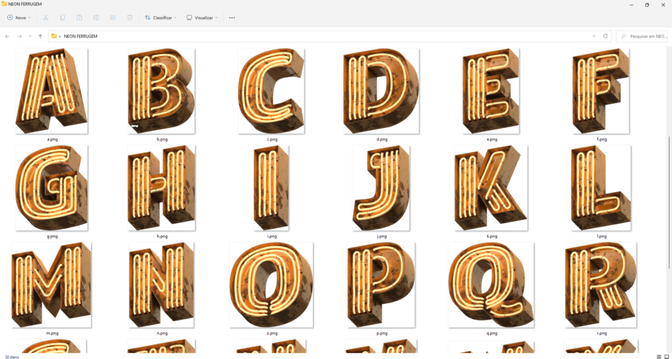Click the Rename icon in toolbar
Screen dimensions: 672x359
tap(96, 18)
